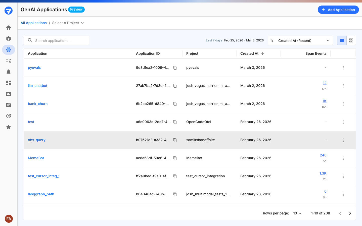This screenshot has height=226, width=362.
Task: Toggle sort direction on Created At column
Action: pyautogui.click(x=262, y=53)
